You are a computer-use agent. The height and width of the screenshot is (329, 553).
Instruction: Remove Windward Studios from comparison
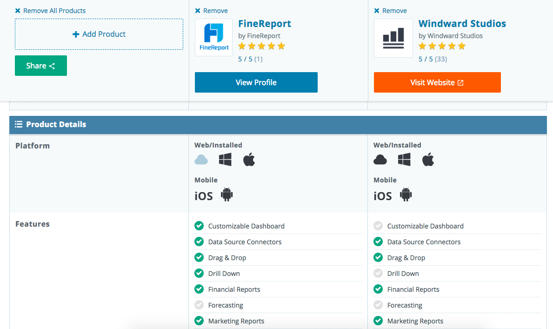(x=390, y=11)
